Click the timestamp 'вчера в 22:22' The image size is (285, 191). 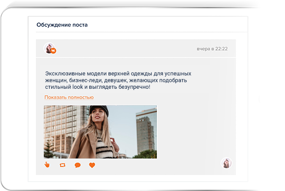[212, 48]
